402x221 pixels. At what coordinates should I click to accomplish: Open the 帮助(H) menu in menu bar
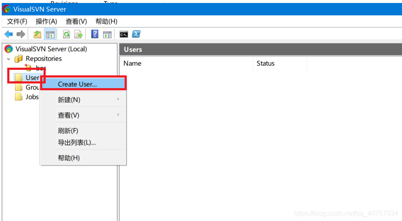tap(106, 21)
